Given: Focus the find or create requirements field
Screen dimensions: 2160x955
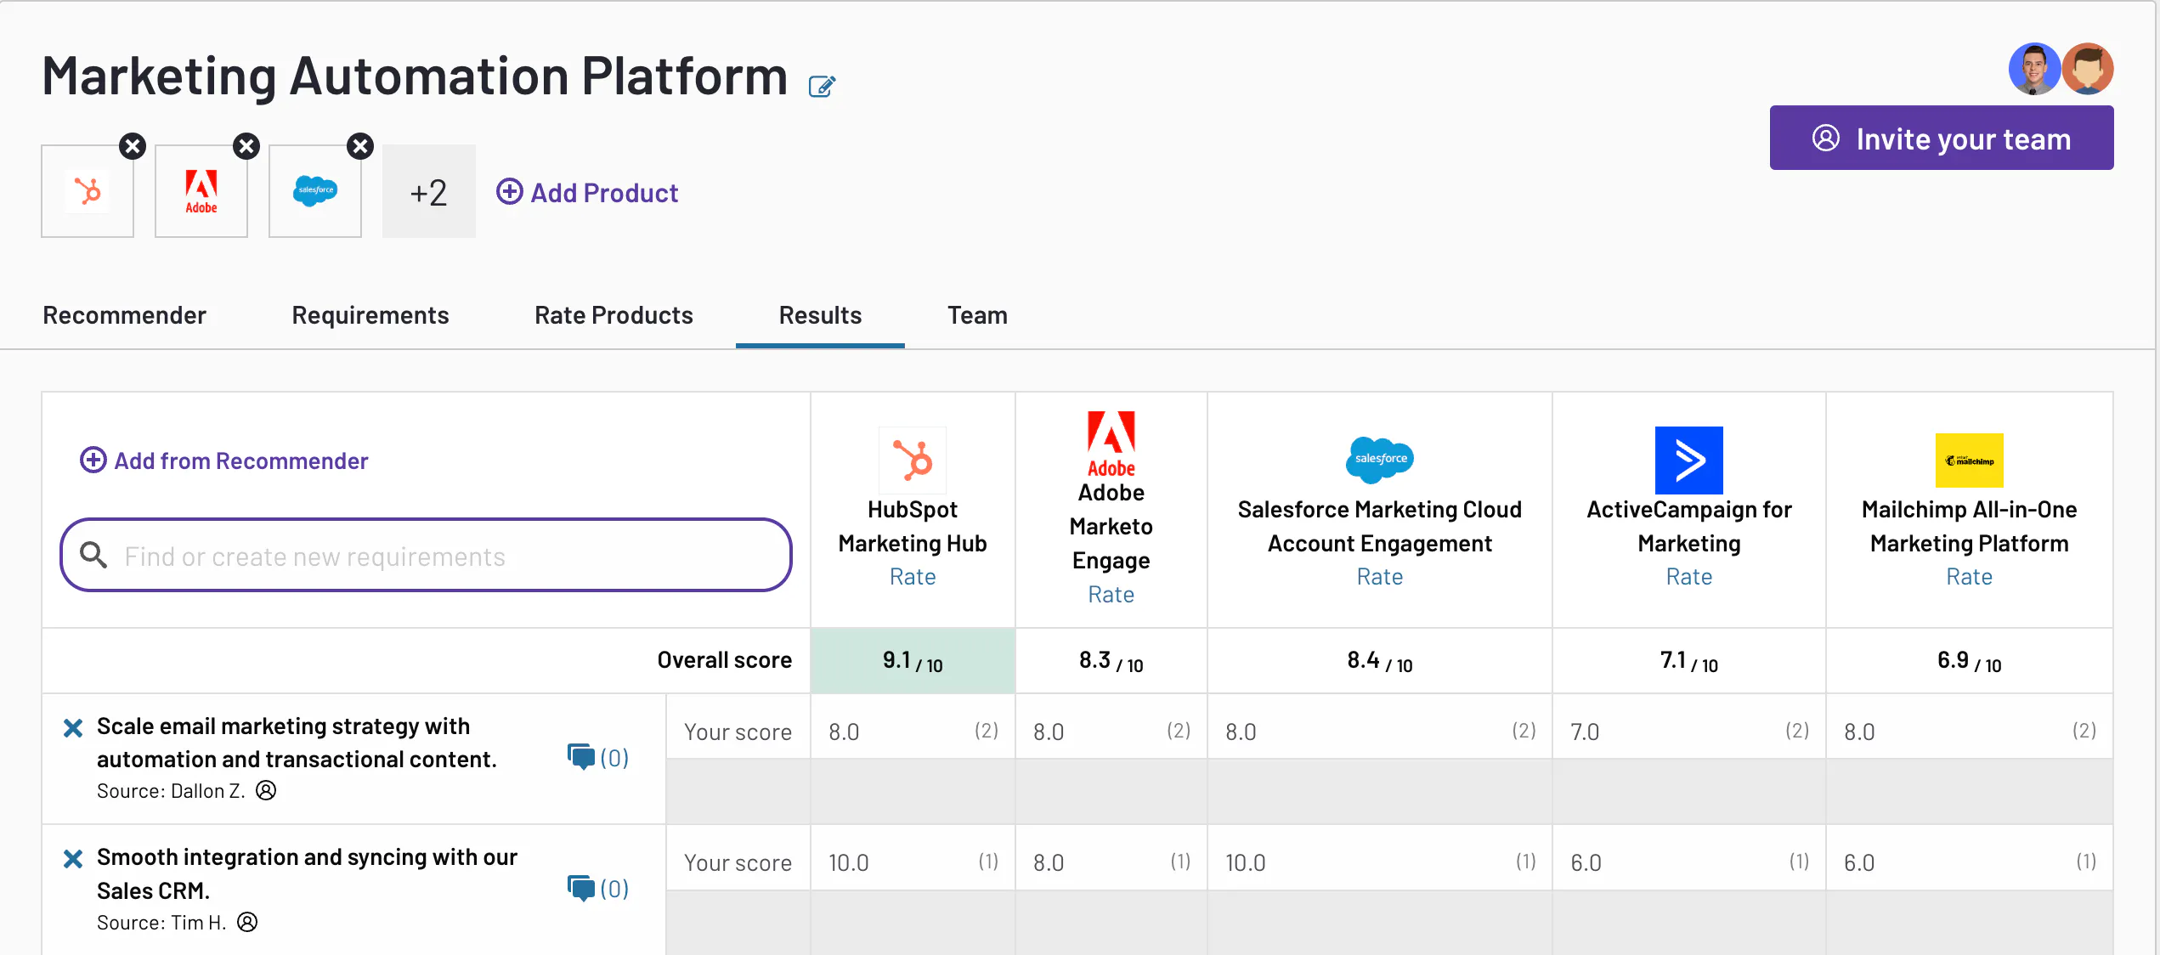Looking at the screenshot, I should click(x=426, y=555).
